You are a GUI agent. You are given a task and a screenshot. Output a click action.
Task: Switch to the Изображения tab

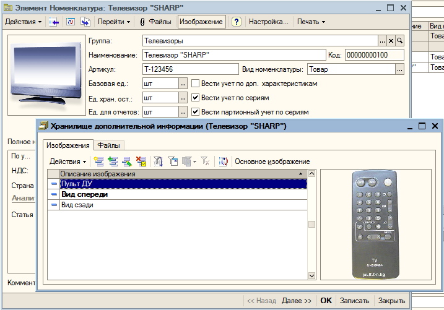click(x=68, y=145)
